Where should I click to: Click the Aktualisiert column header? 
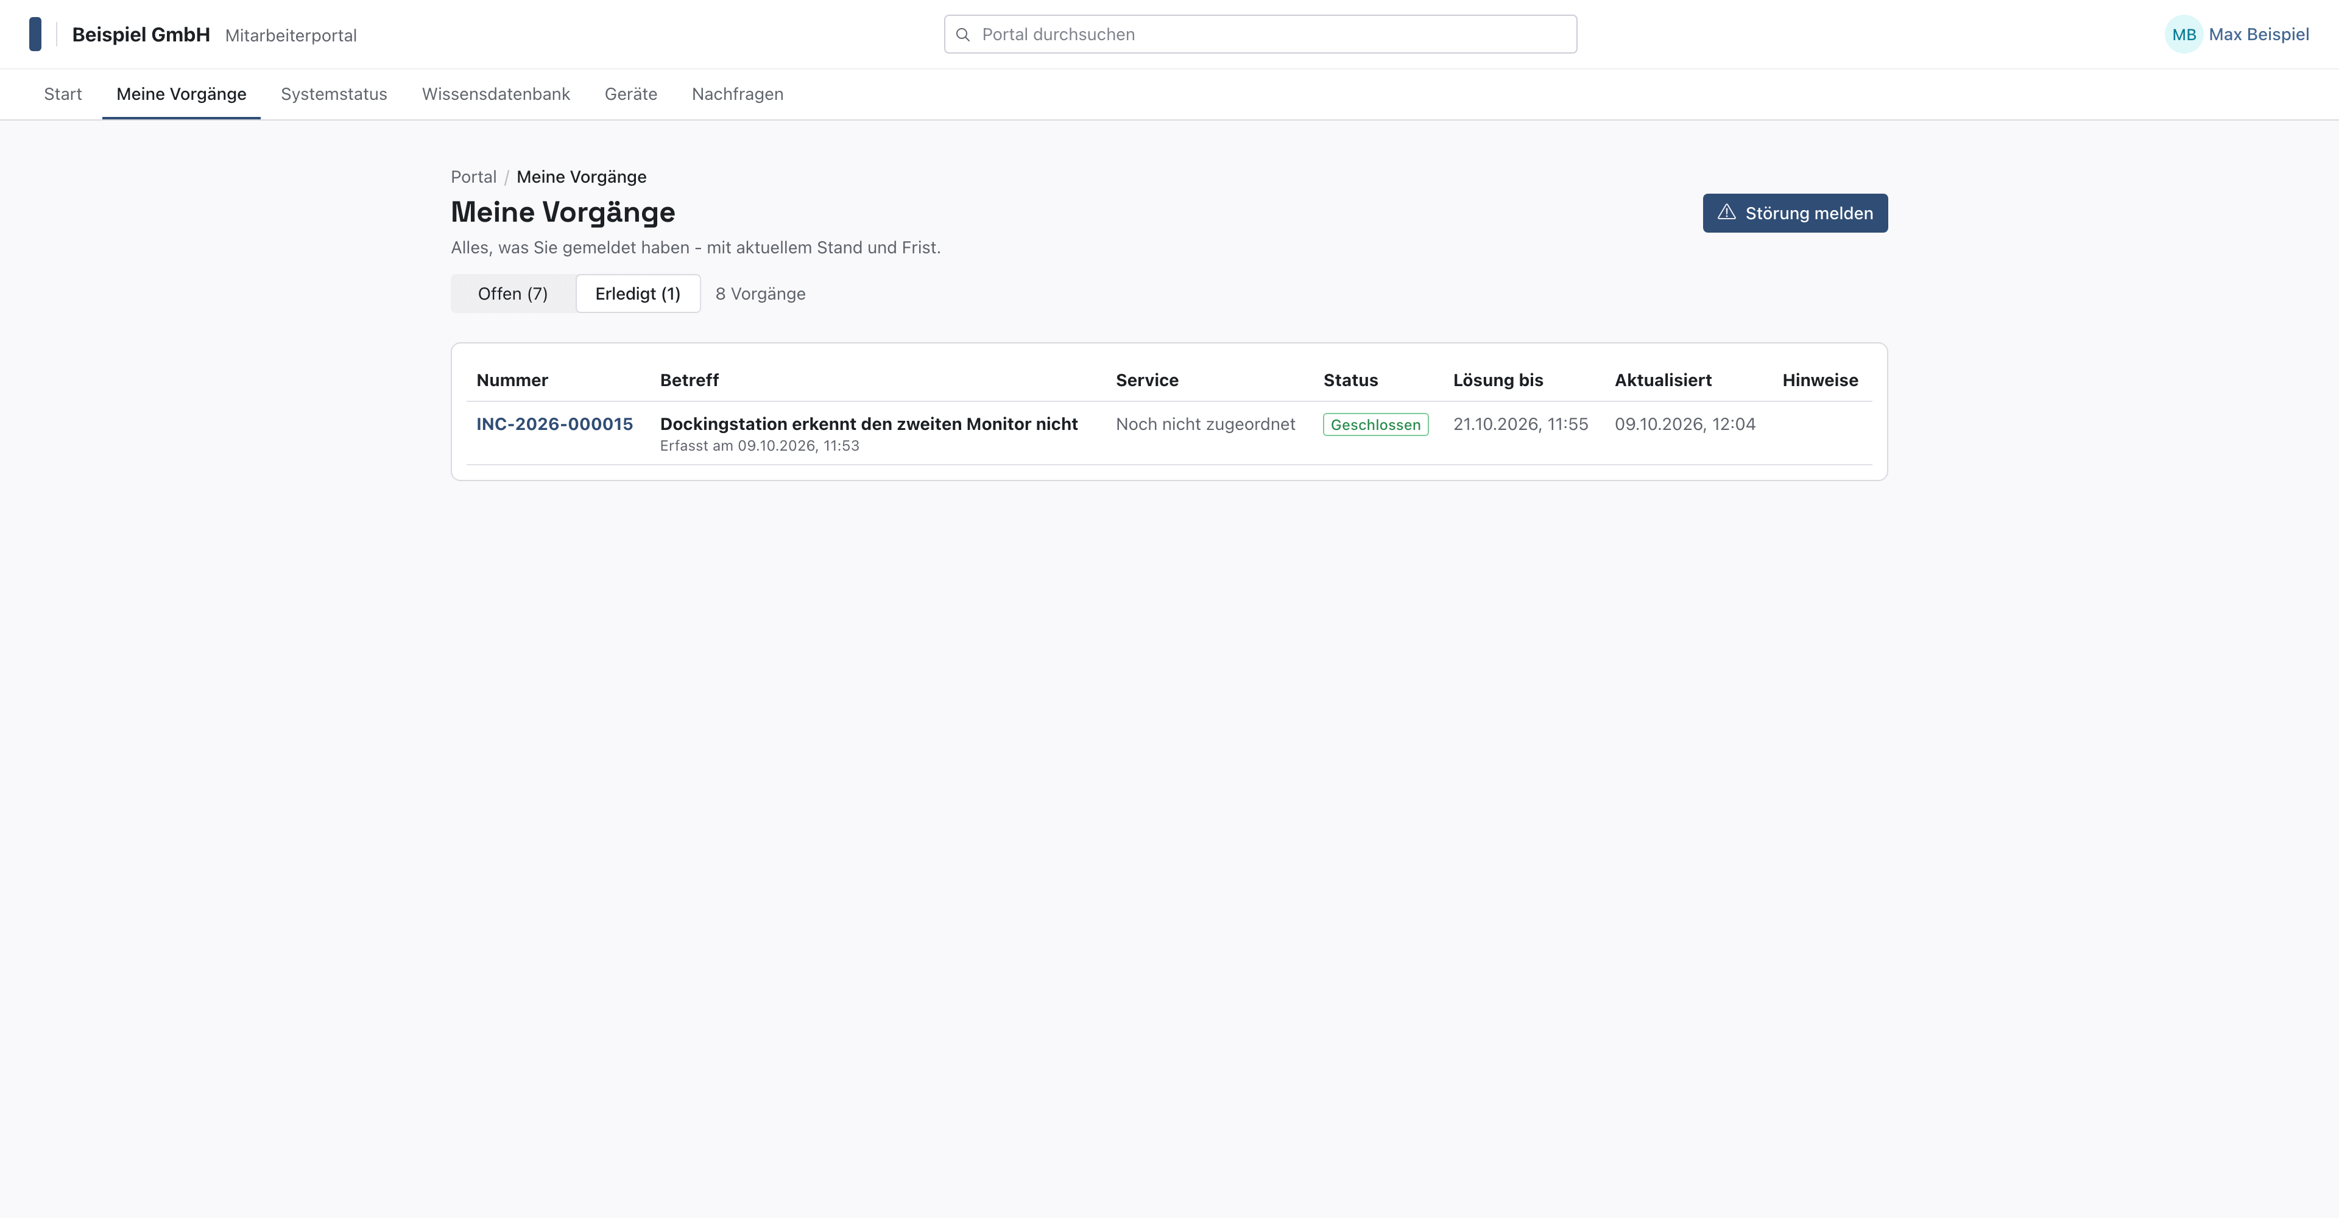point(1663,380)
